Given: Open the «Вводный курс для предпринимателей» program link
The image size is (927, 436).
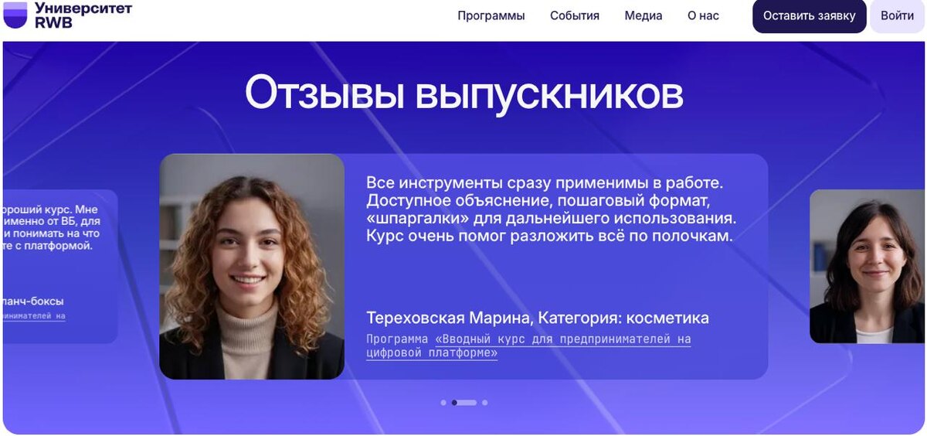Looking at the screenshot, I should (528, 346).
